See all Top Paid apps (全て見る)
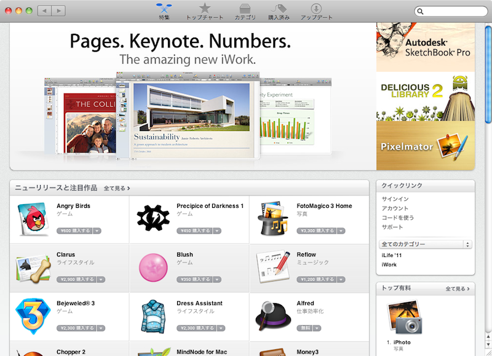 point(458,288)
